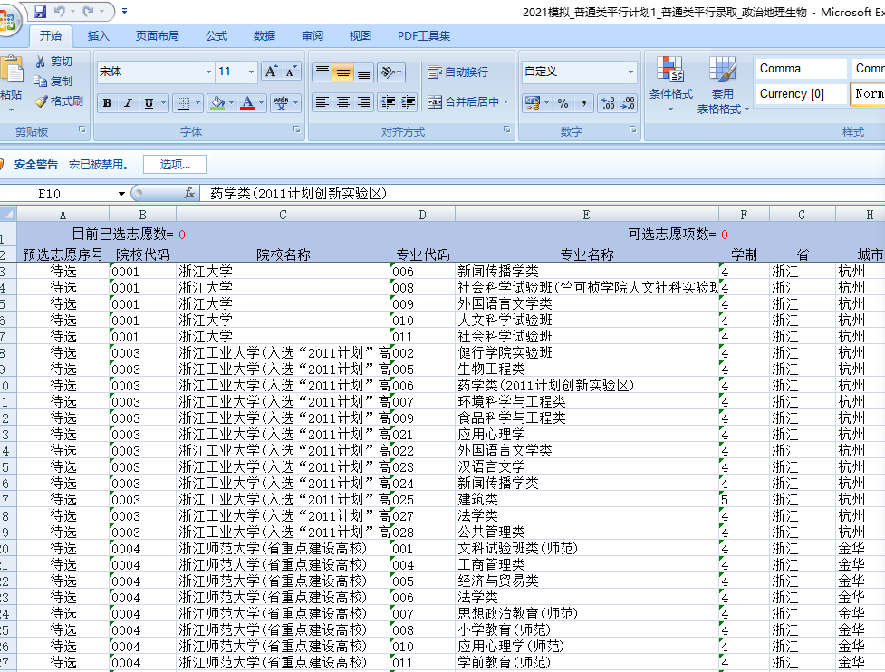Select the Format Painter (格式刷) brush

[x=41, y=101]
